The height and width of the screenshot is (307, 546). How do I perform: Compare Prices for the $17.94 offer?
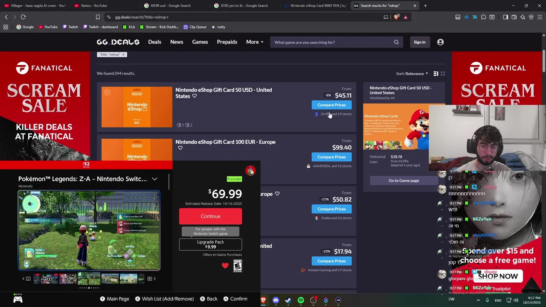tap(331, 261)
